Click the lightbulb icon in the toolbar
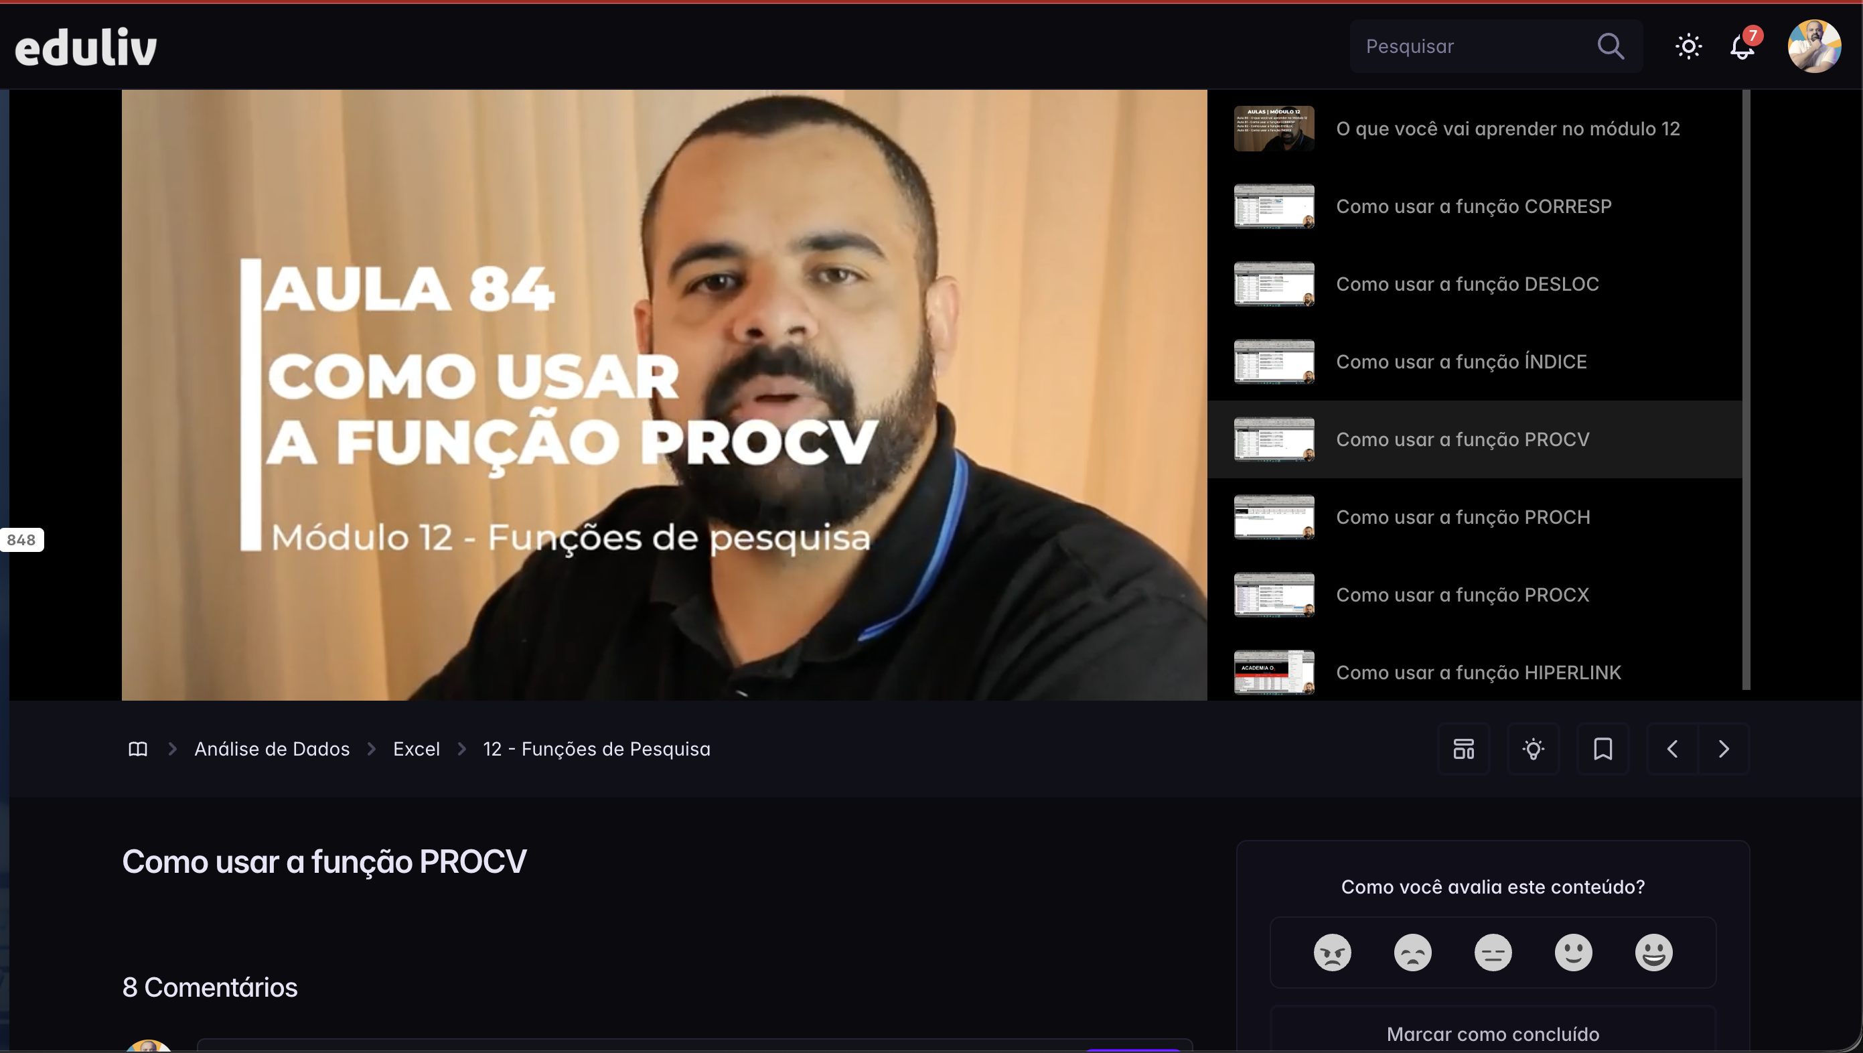This screenshot has height=1053, width=1863. [x=1534, y=748]
